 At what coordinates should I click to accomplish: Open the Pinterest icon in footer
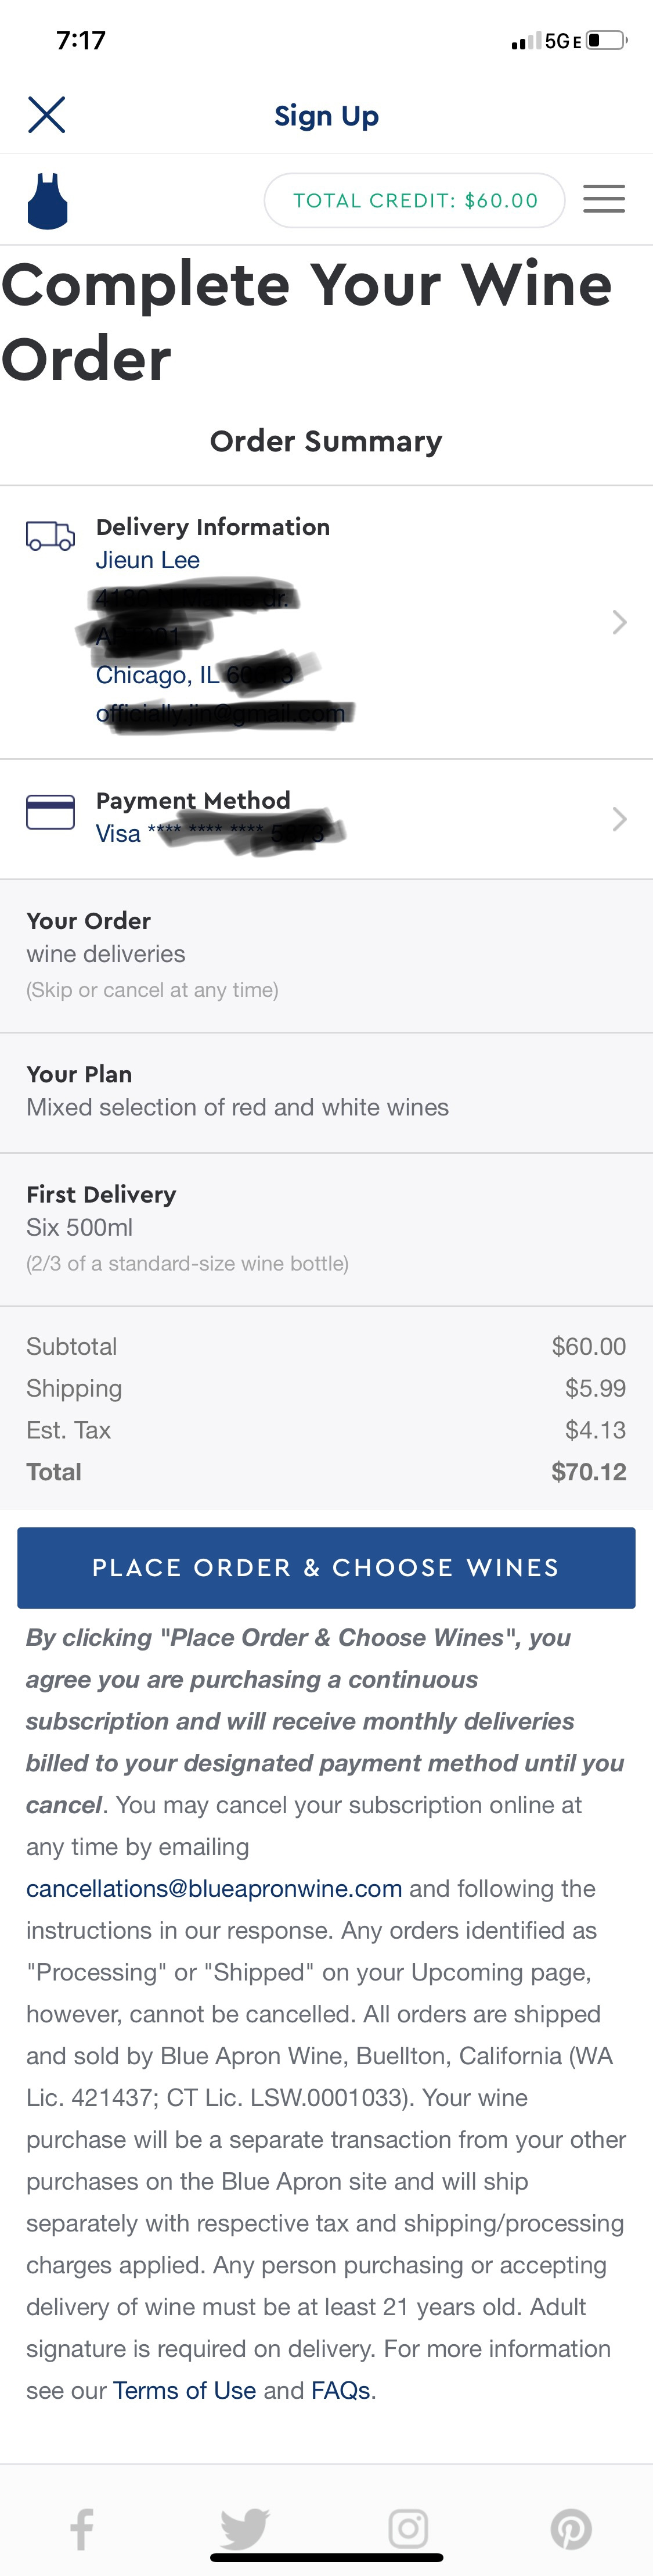point(571,2528)
